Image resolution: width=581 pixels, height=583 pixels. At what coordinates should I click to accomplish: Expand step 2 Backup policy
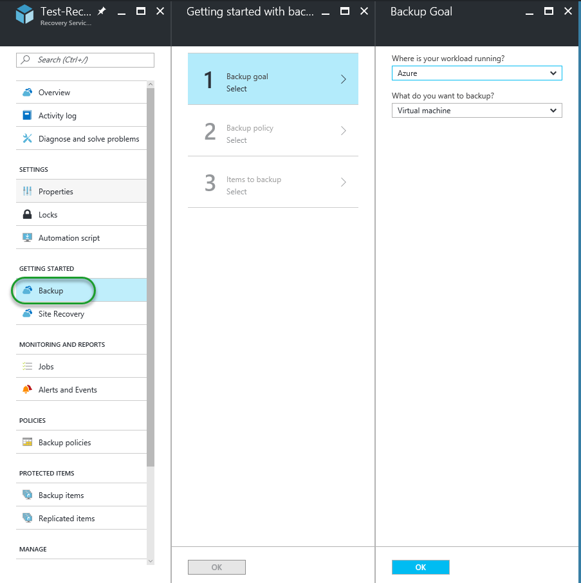coord(273,133)
